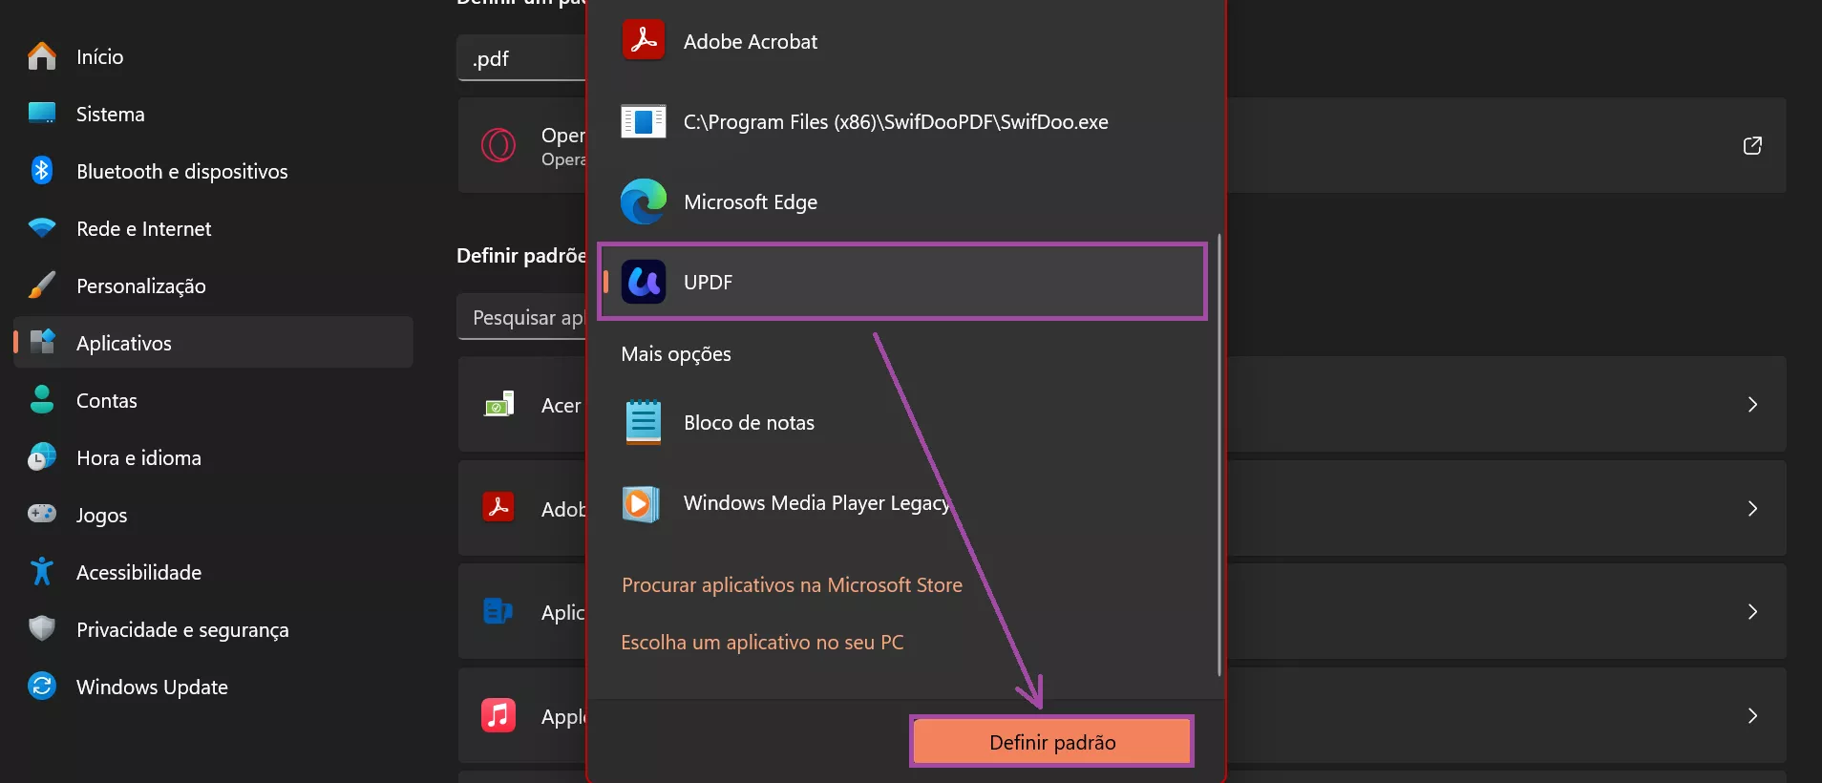Select the Aplicativos sidebar icon
Screen dimensions: 1822x783
(x=42, y=342)
